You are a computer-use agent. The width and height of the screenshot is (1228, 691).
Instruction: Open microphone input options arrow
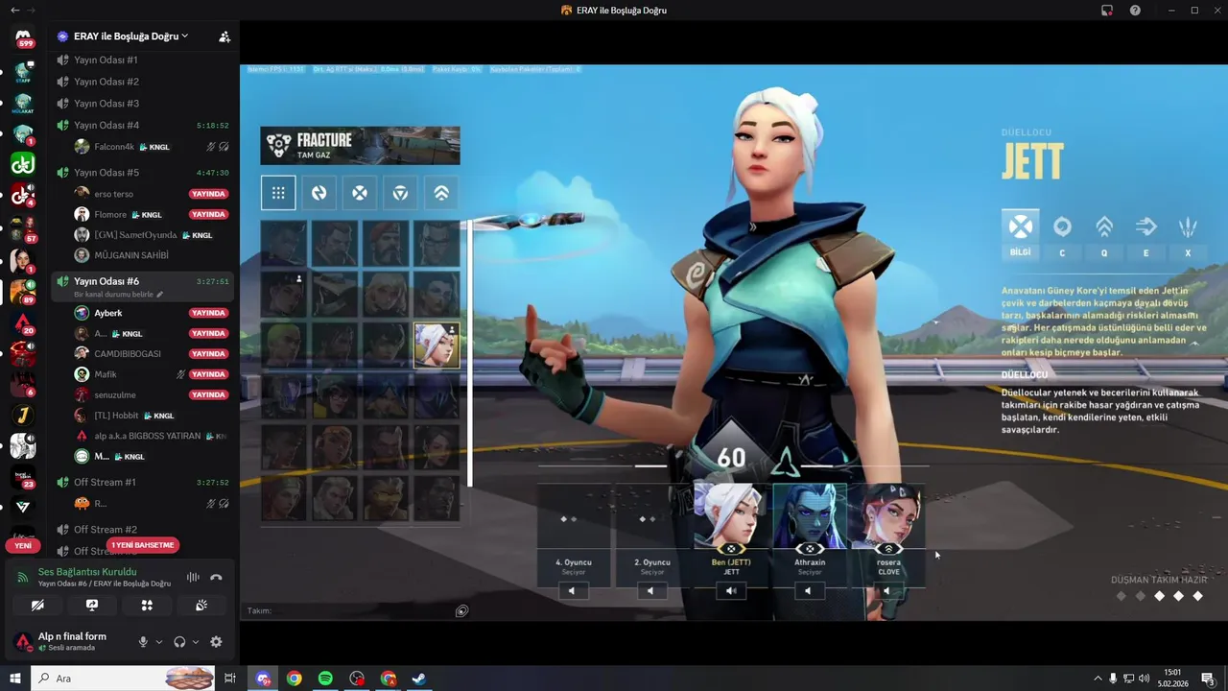click(x=159, y=642)
